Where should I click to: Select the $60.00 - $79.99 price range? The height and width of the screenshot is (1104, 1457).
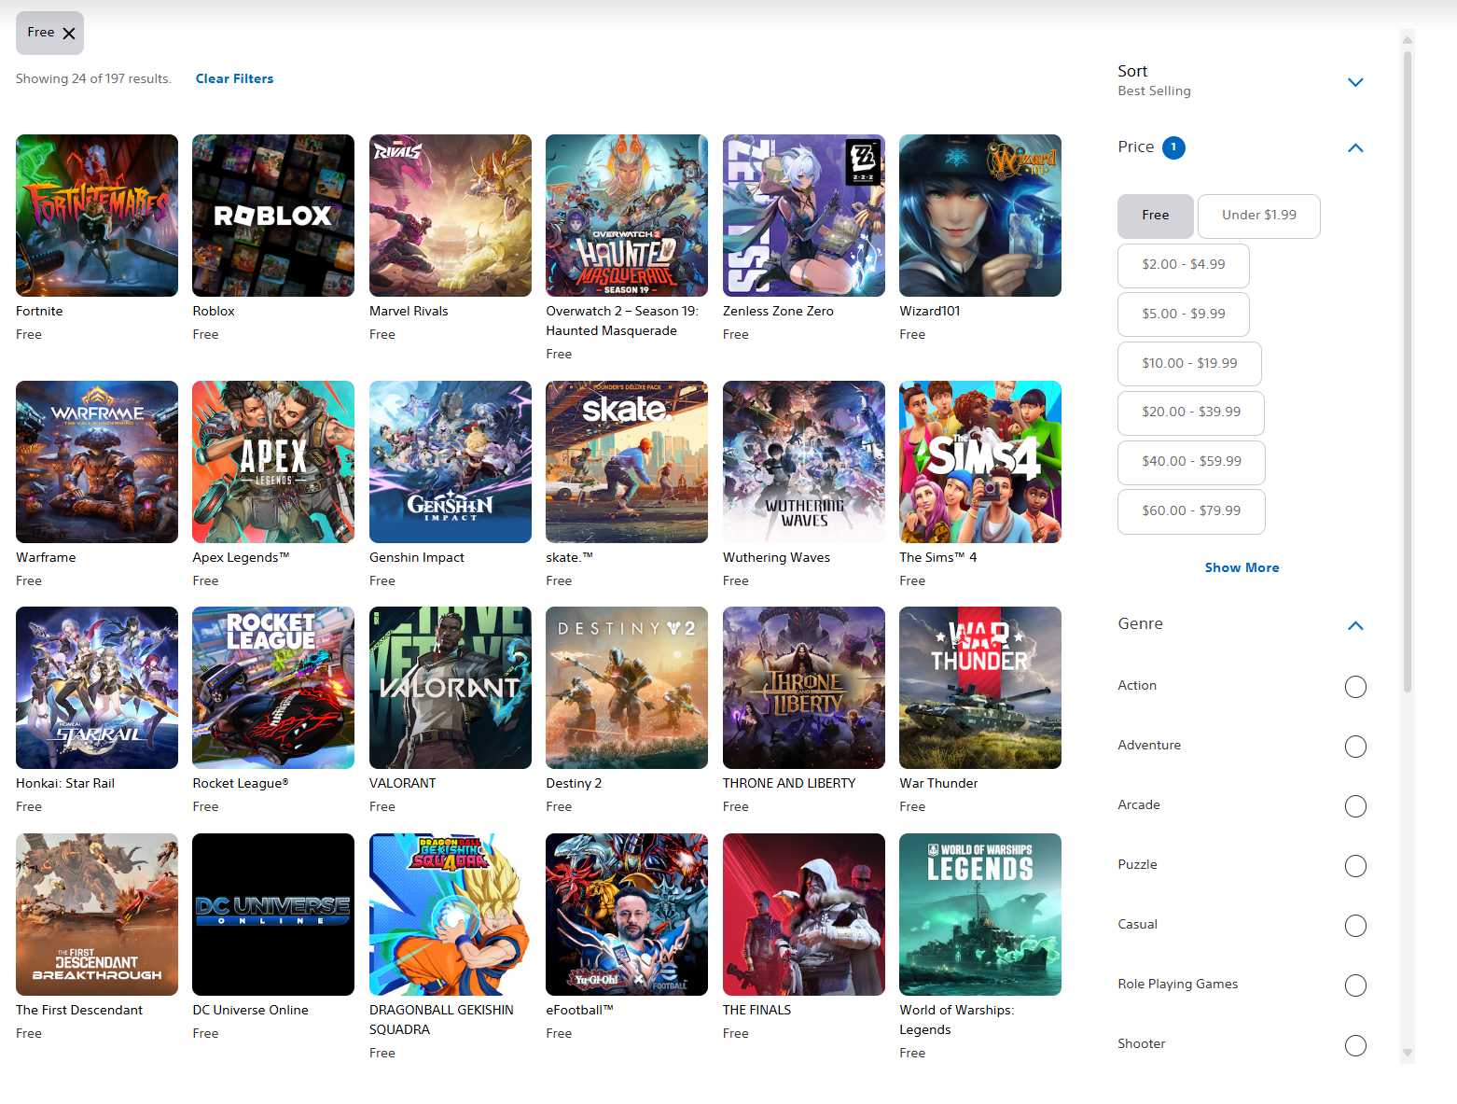(x=1192, y=511)
